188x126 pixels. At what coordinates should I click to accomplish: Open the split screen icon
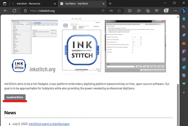[130, 11]
